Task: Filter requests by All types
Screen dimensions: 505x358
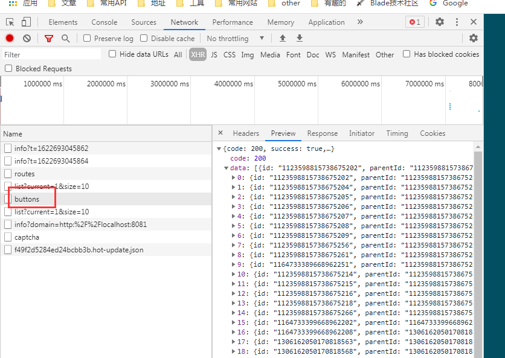Action: click(178, 54)
